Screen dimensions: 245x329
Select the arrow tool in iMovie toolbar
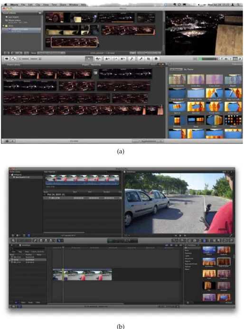[x=89, y=59]
